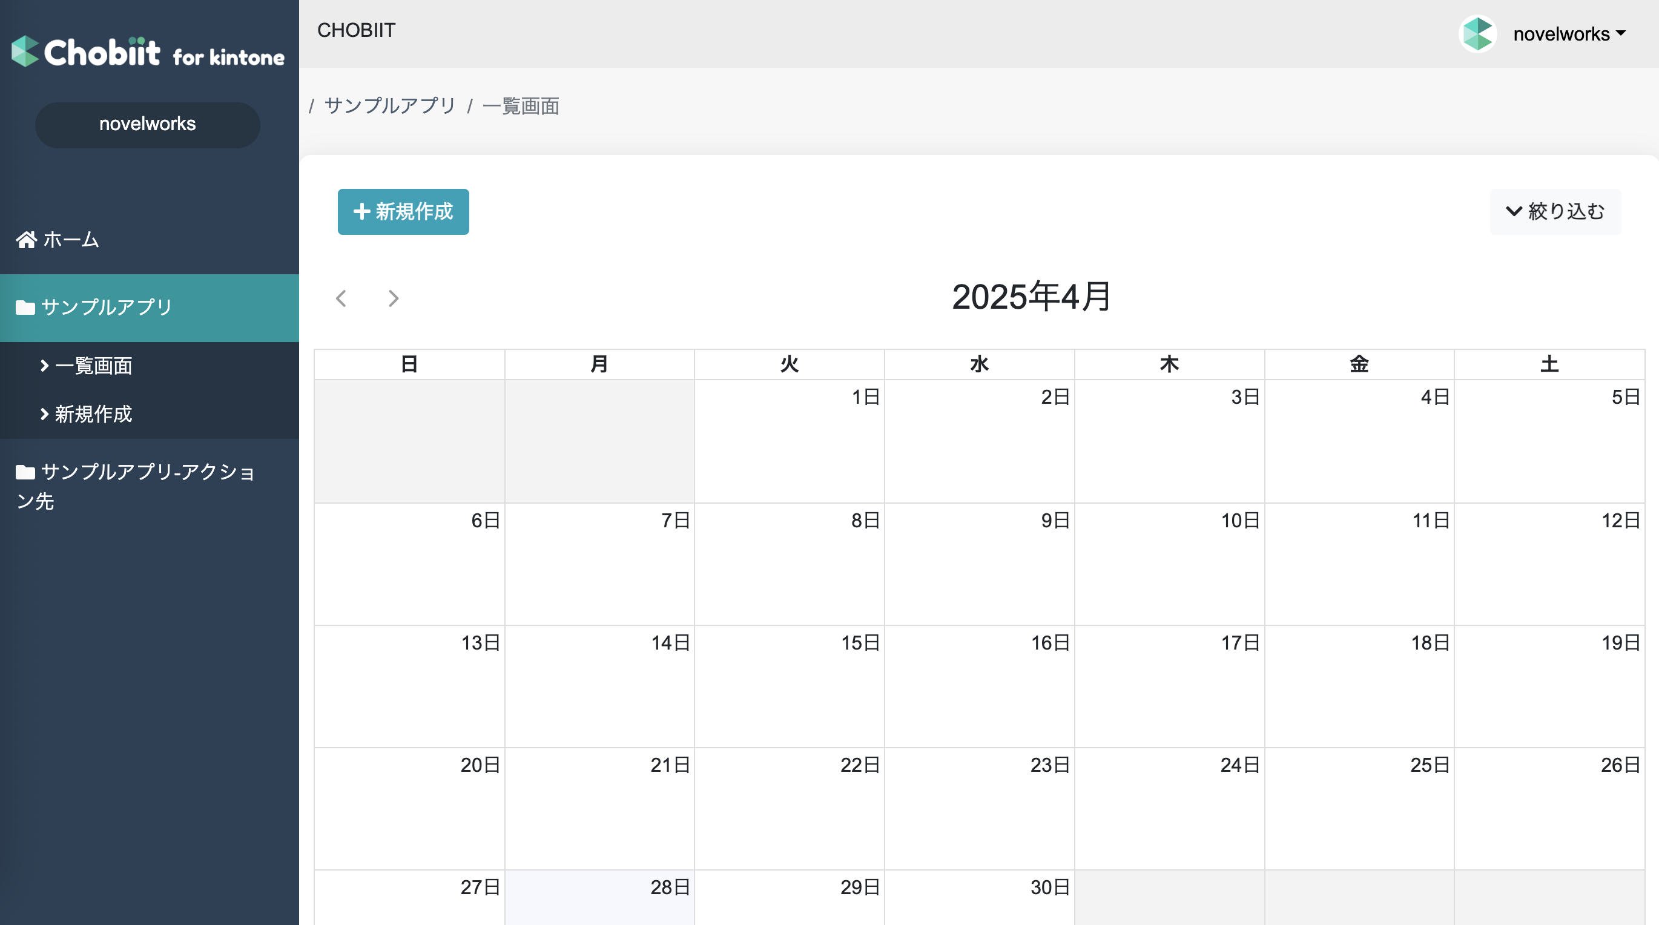Click the 土 column header
The height and width of the screenshot is (925, 1659).
pyautogui.click(x=1549, y=364)
